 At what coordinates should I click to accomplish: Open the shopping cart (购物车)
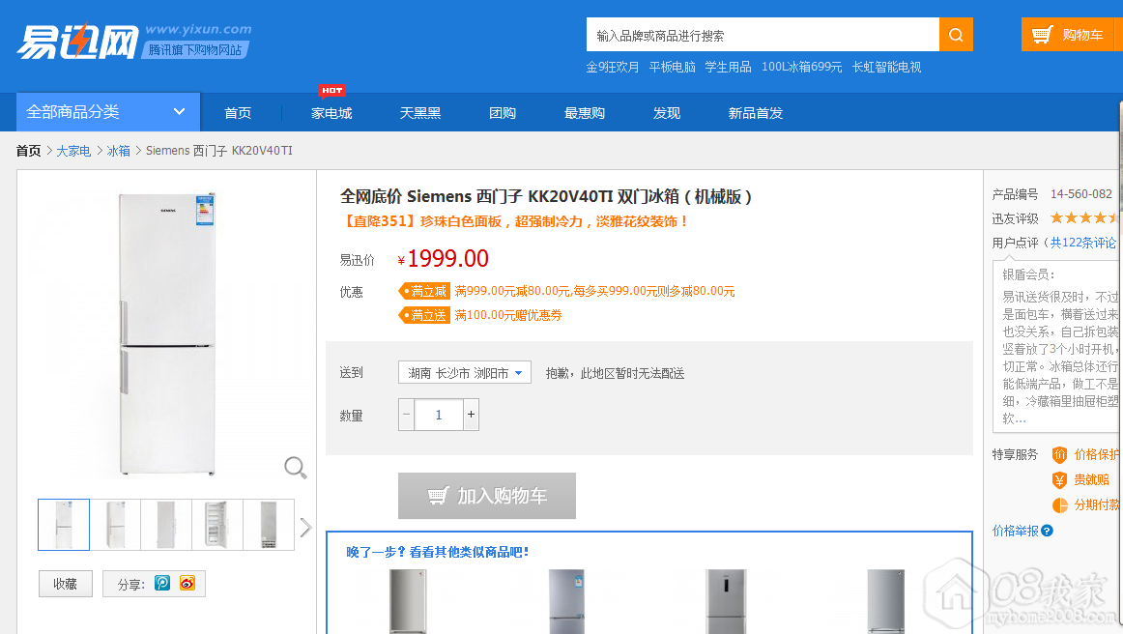click(1070, 35)
